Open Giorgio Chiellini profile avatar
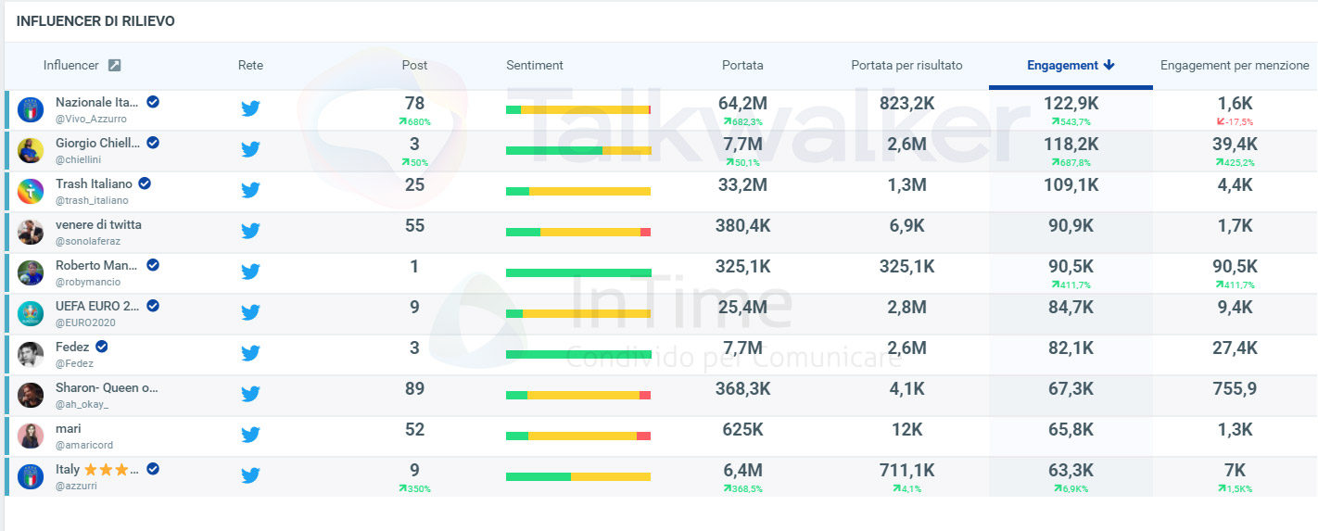This screenshot has width=1318, height=531. 31,150
